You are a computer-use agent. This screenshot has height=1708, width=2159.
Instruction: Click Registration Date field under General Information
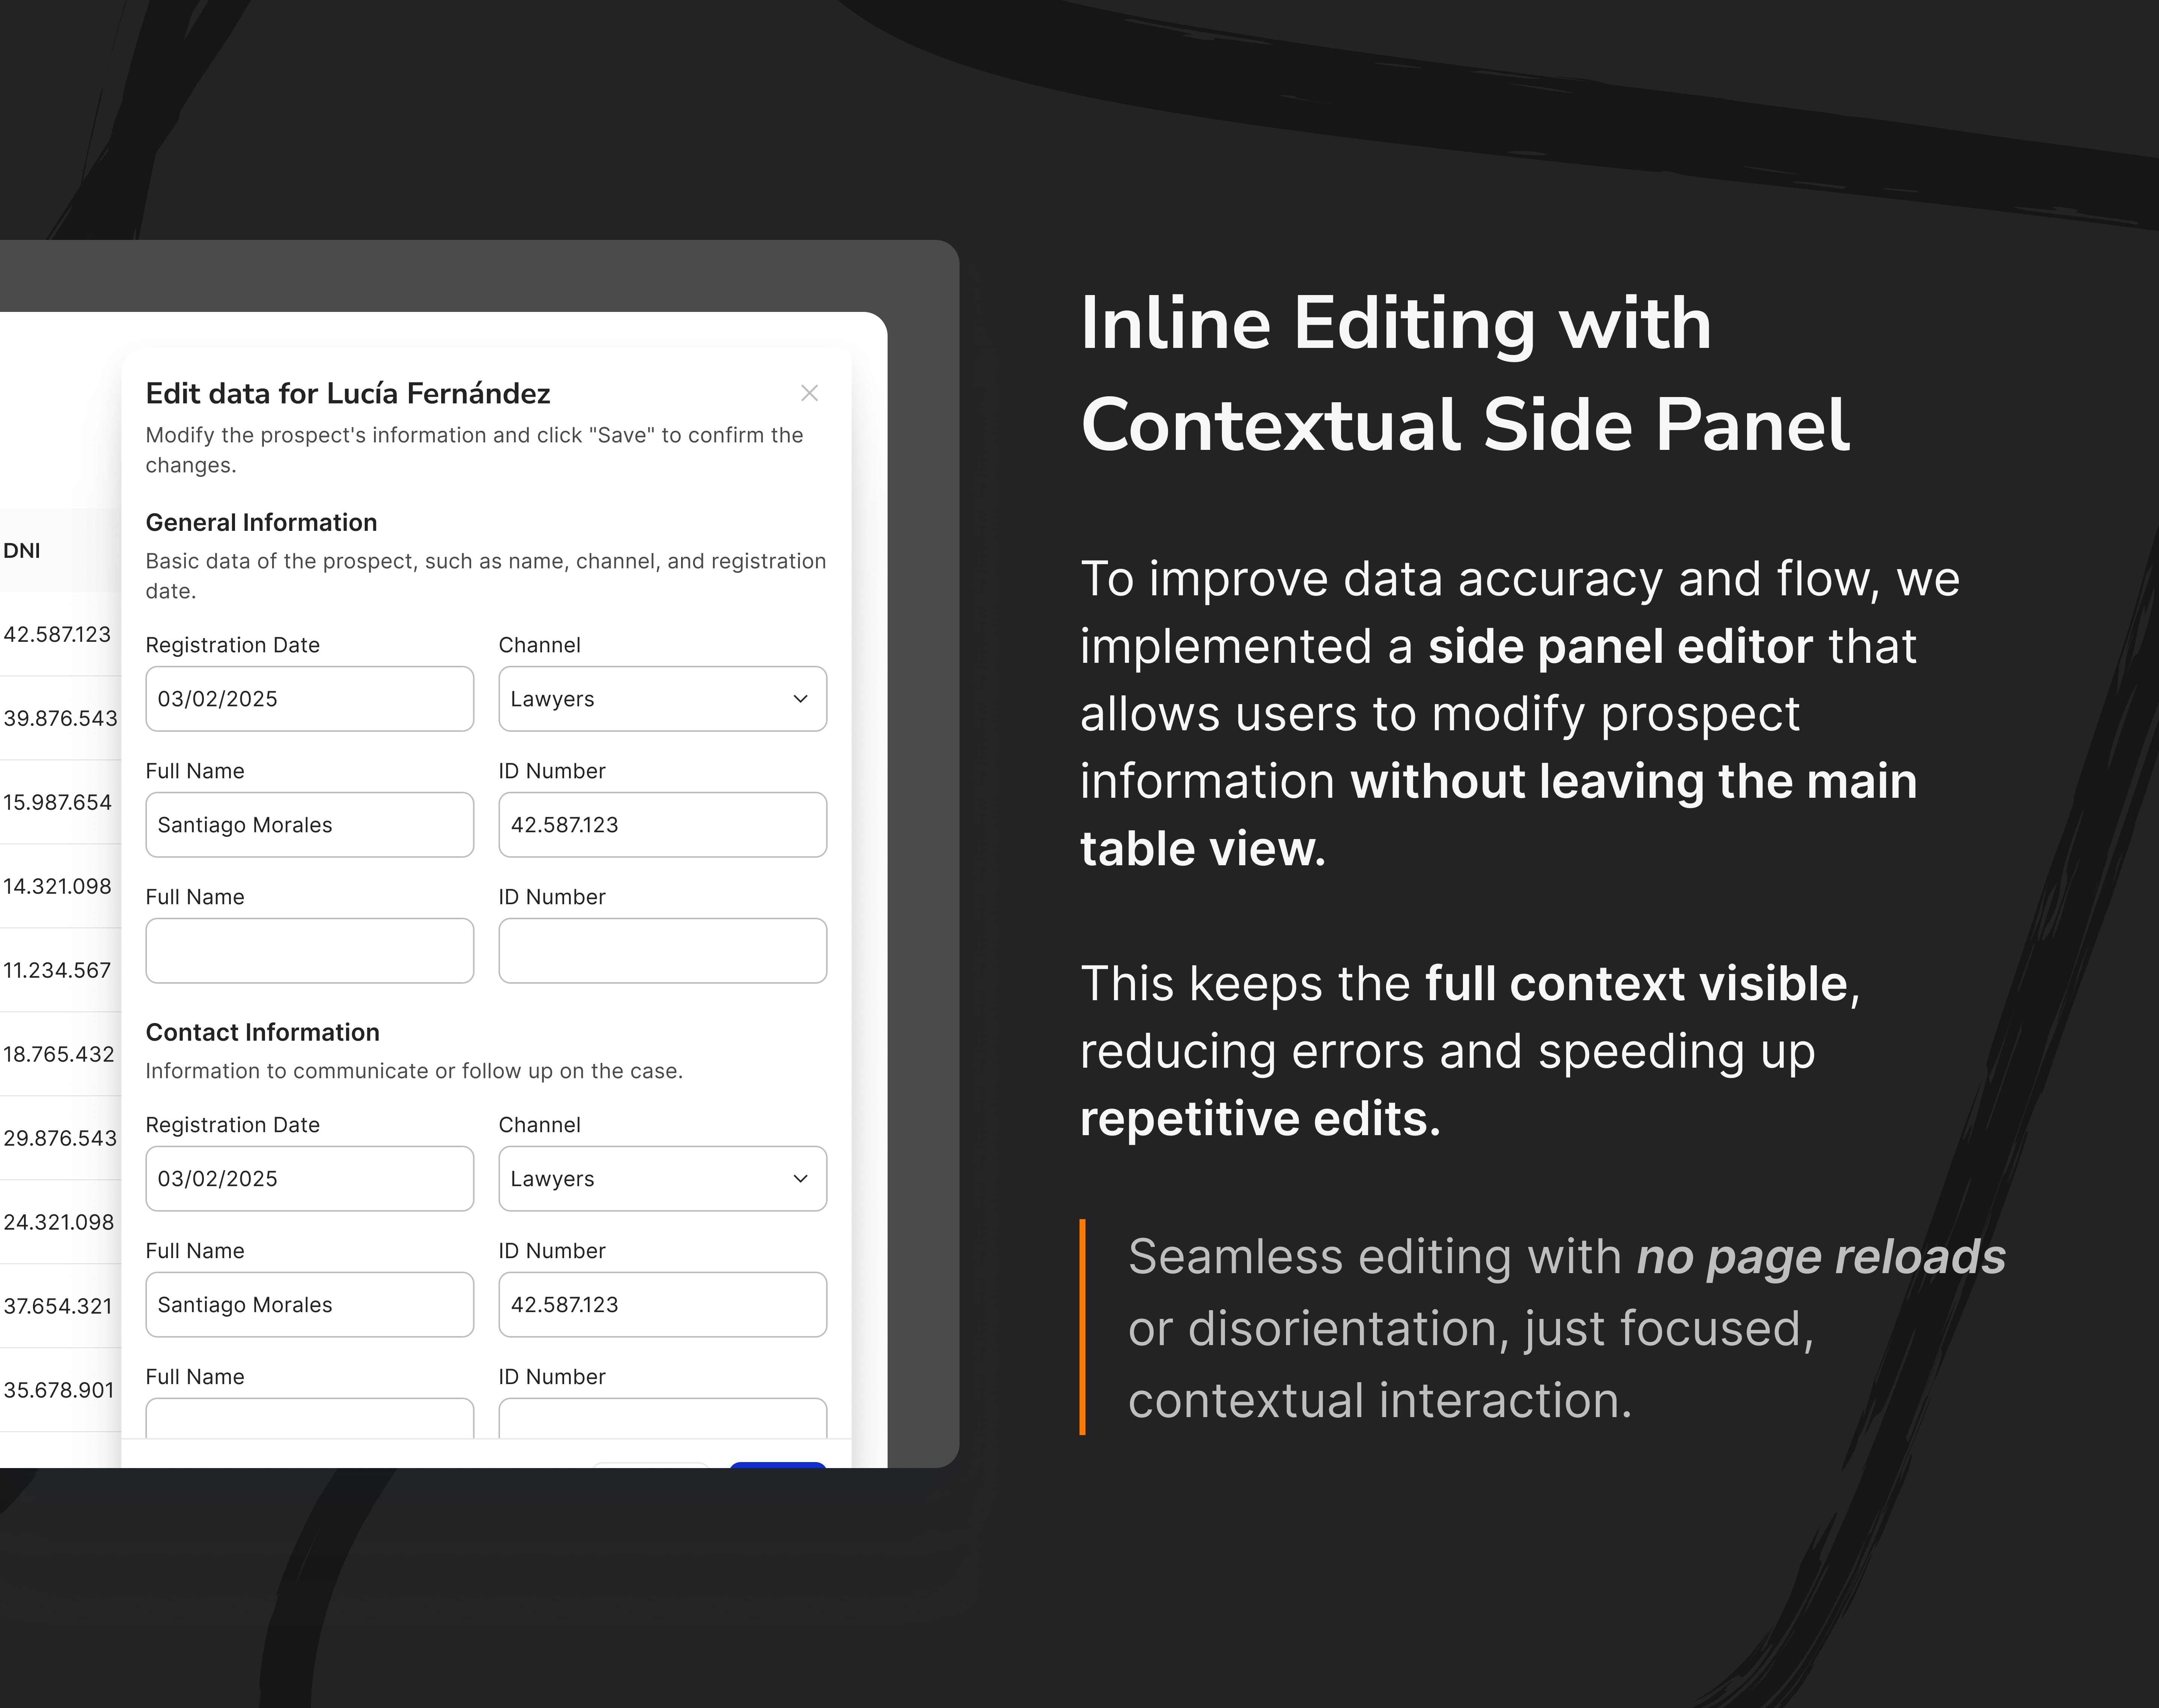point(309,699)
